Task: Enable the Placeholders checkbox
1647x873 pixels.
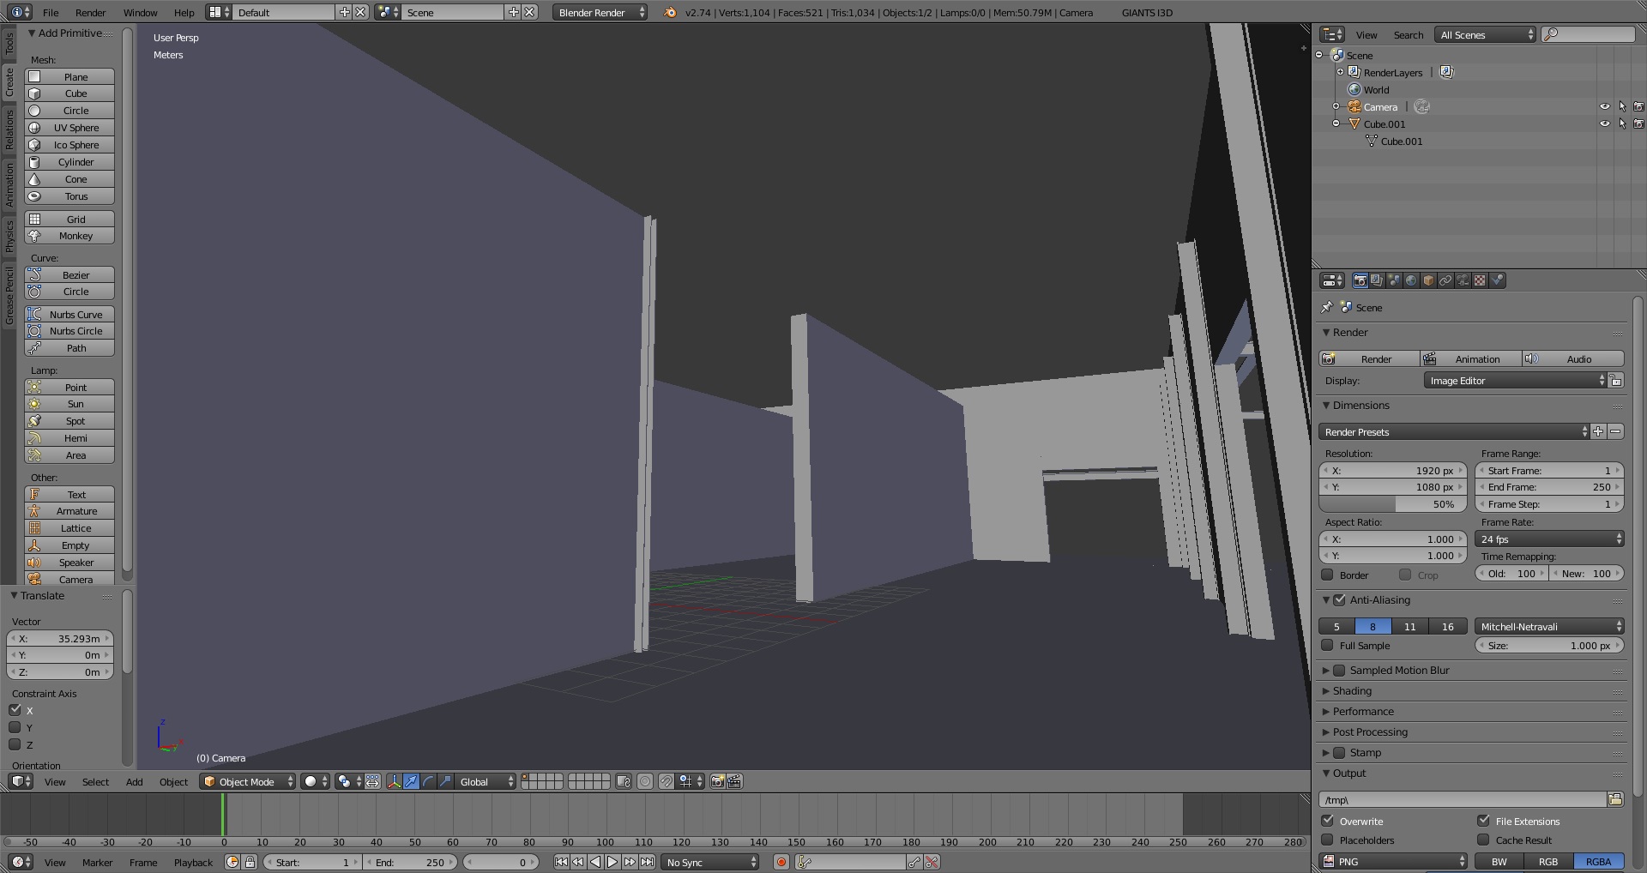Action: (x=1327, y=840)
